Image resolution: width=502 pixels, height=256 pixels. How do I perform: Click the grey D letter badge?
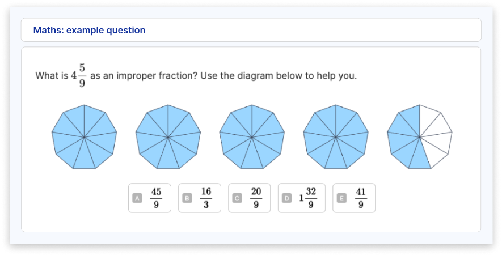[287, 198]
